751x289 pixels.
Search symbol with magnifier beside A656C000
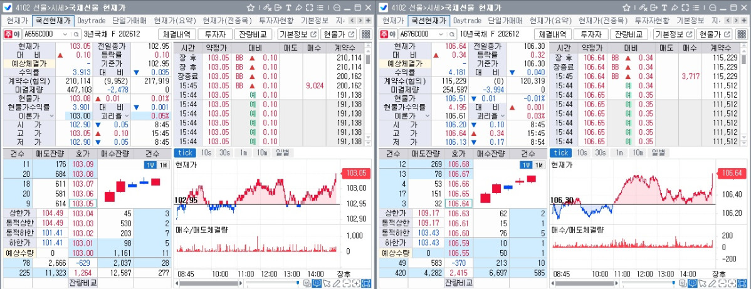point(76,34)
